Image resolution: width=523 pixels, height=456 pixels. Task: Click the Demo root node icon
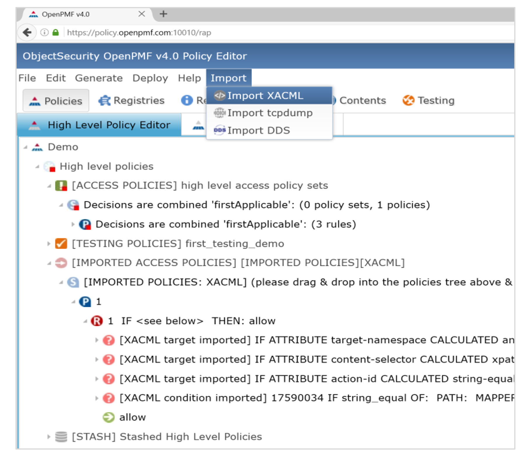(37, 147)
